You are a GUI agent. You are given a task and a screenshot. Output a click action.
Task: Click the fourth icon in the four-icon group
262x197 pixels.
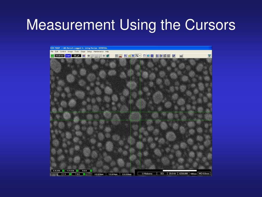pyautogui.click(x=169, y=56)
